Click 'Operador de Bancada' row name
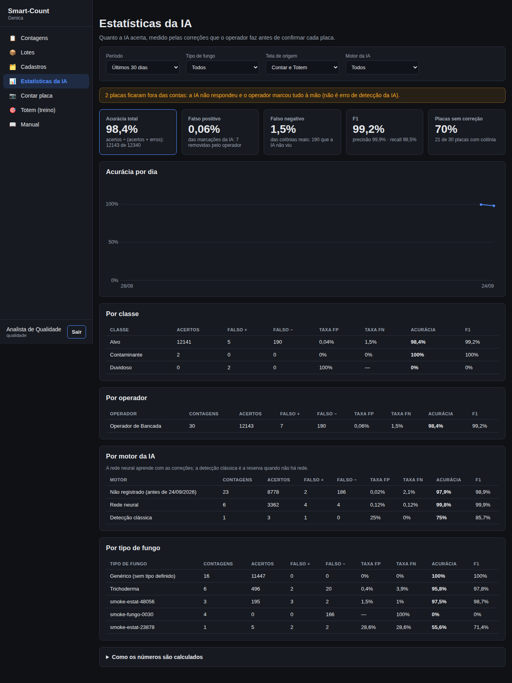512x683 pixels. [x=136, y=426]
